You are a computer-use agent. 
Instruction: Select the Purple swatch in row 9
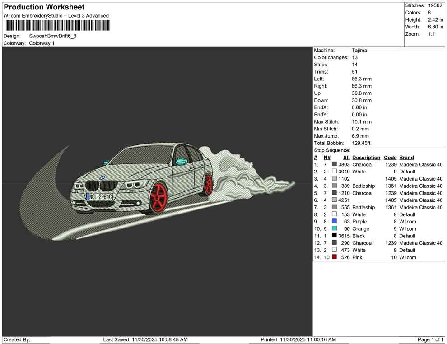334,222
